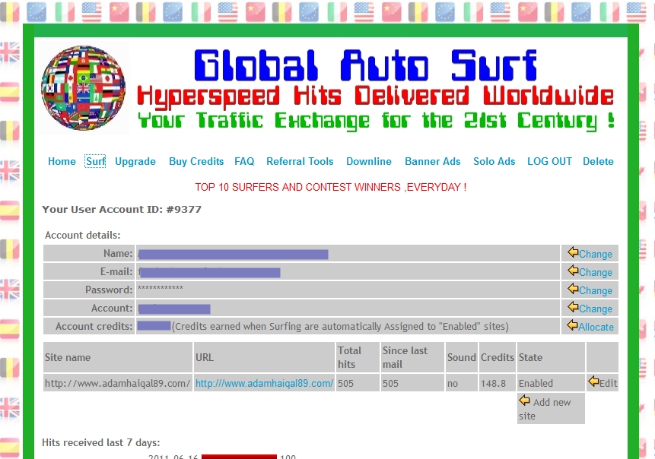Click arrow icon beside Password Change
This screenshot has width=655, height=459.
tap(573, 289)
